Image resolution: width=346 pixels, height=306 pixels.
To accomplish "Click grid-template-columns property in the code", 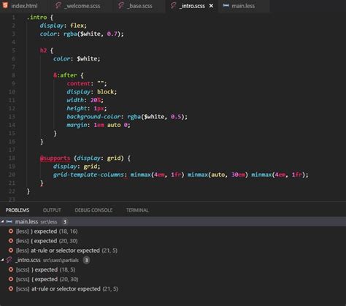I will tap(88, 175).
